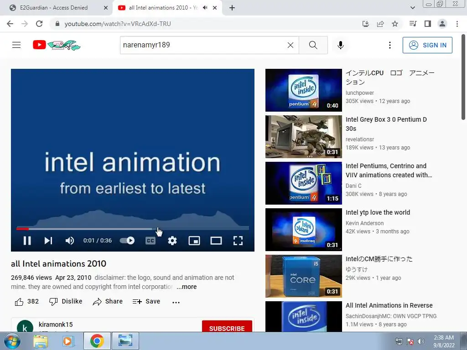Go to the YouTube home logo
Image resolution: width=467 pixels, height=350 pixels.
coord(57,45)
